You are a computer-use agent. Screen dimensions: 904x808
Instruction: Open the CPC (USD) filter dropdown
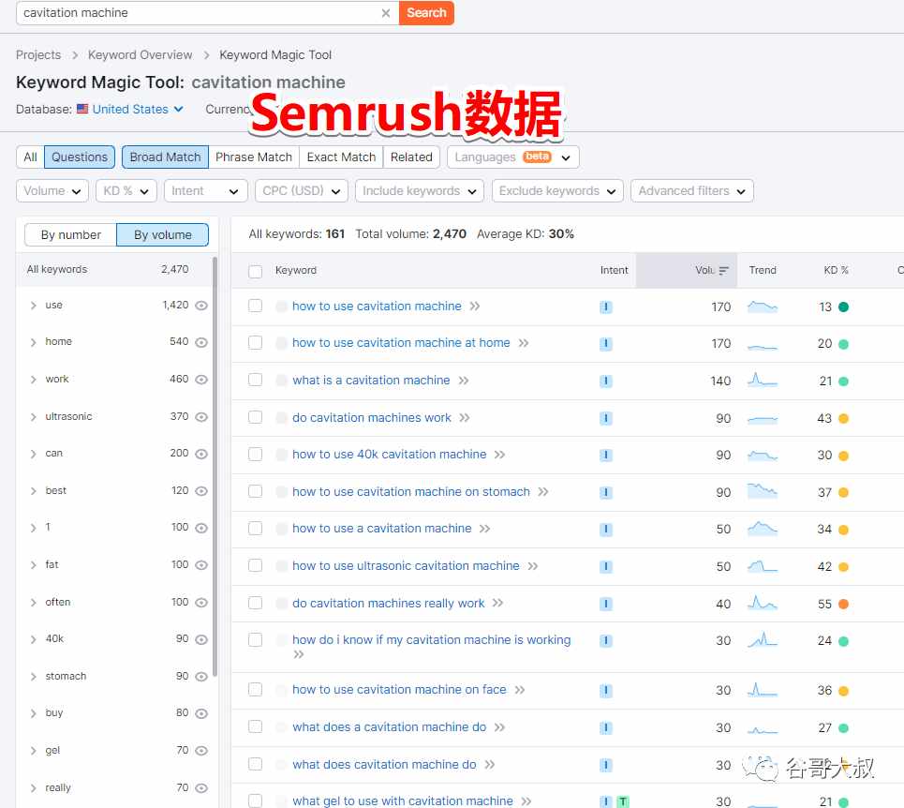302,191
